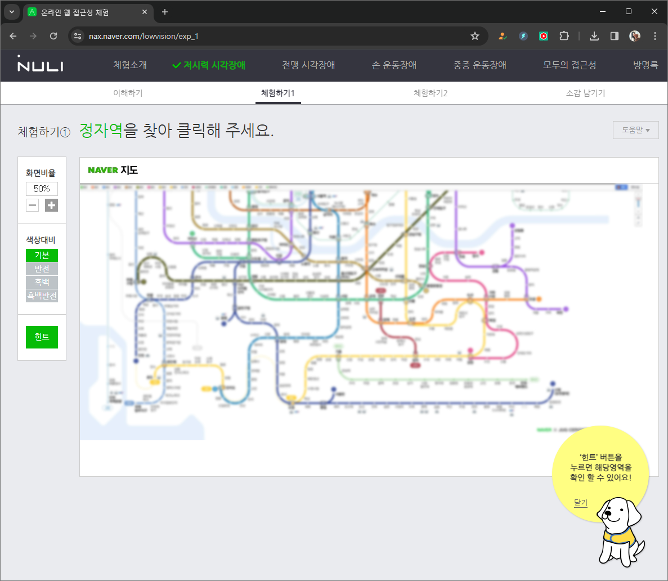668x581 pixels.
Task: Open the tab search dropdown arrow
Action: 11,12
